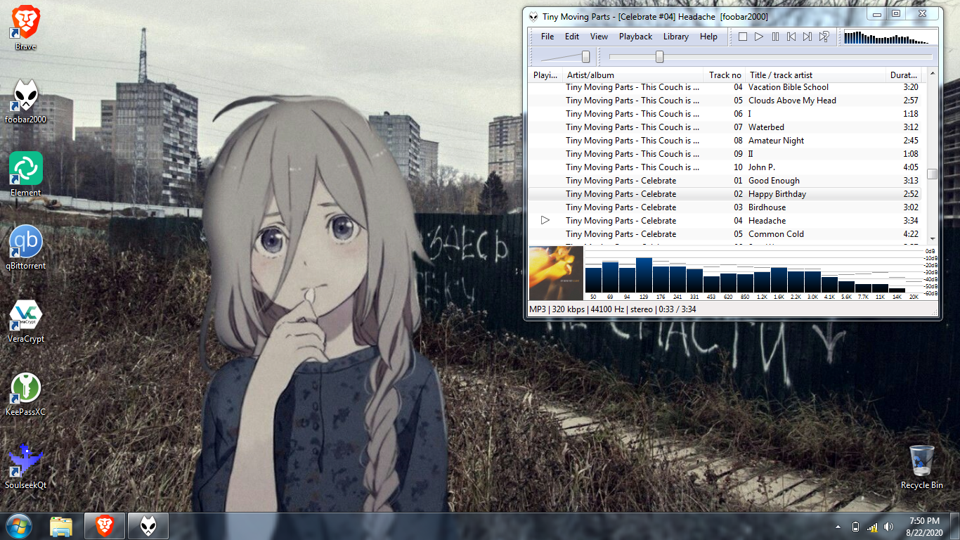Open the Playback menu
Viewport: 960px width, 540px height.
click(x=635, y=37)
